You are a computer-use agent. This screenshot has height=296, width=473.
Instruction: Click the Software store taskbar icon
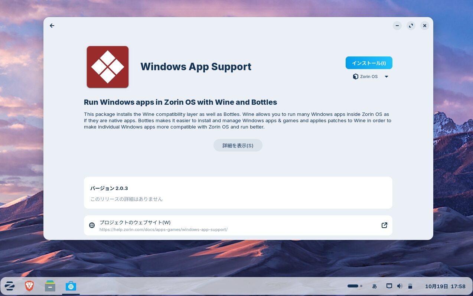(71, 286)
